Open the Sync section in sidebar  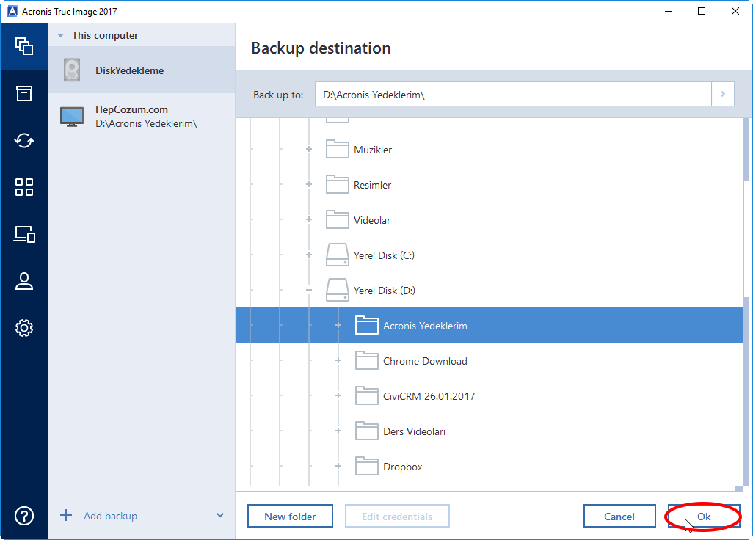[x=24, y=141]
